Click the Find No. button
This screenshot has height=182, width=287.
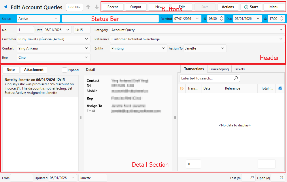coord(75,7)
